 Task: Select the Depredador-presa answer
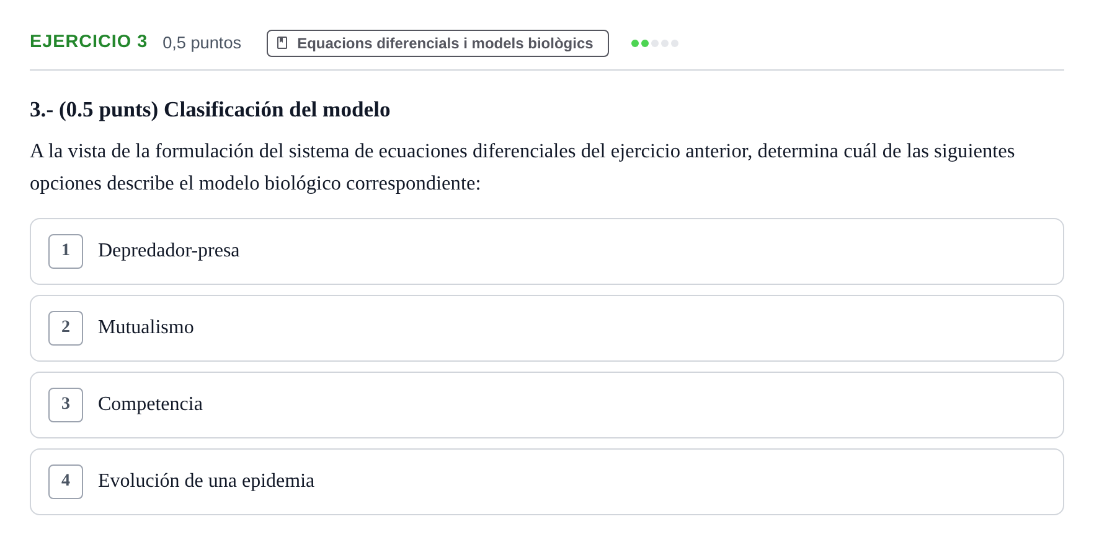click(x=547, y=251)
